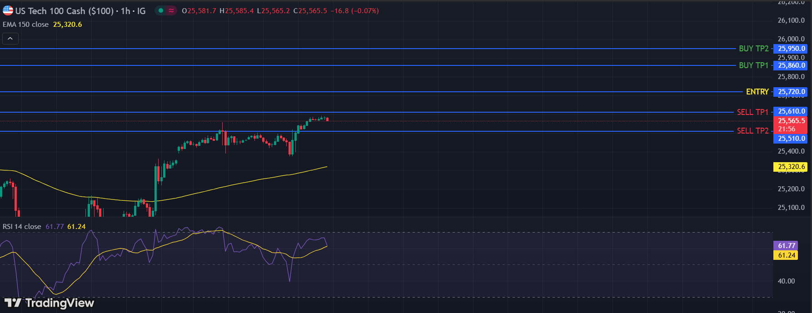This screenshot has height=313, width=812.
Task: Collapse the indicator legend with the chevron
Action: 10,39
